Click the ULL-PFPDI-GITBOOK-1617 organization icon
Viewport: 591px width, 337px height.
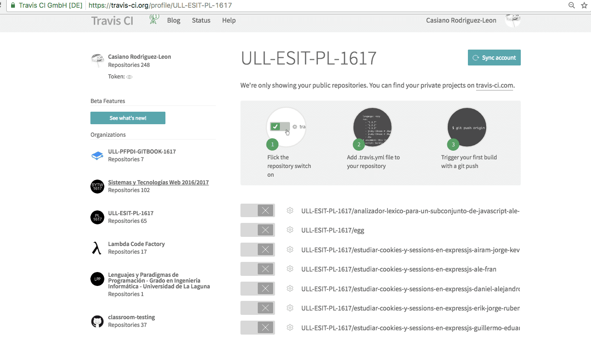point(97,156)
